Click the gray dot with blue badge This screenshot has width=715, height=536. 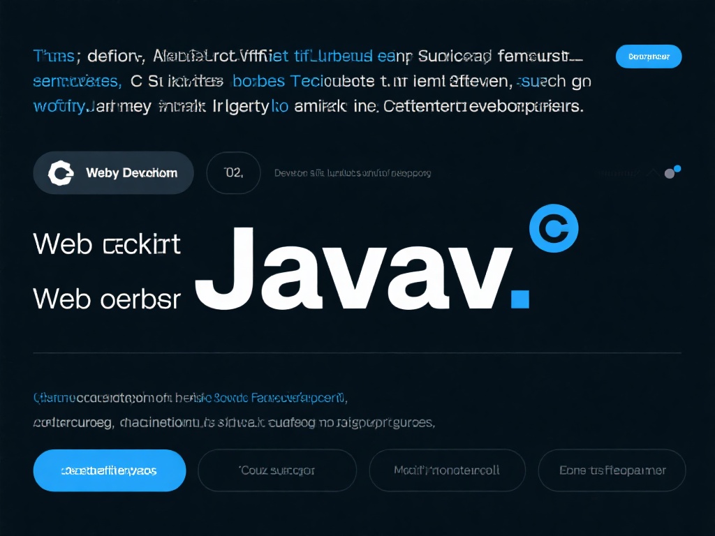click(x=670, y=174)
